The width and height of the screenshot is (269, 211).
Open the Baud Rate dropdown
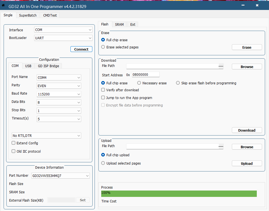[59, 94]
